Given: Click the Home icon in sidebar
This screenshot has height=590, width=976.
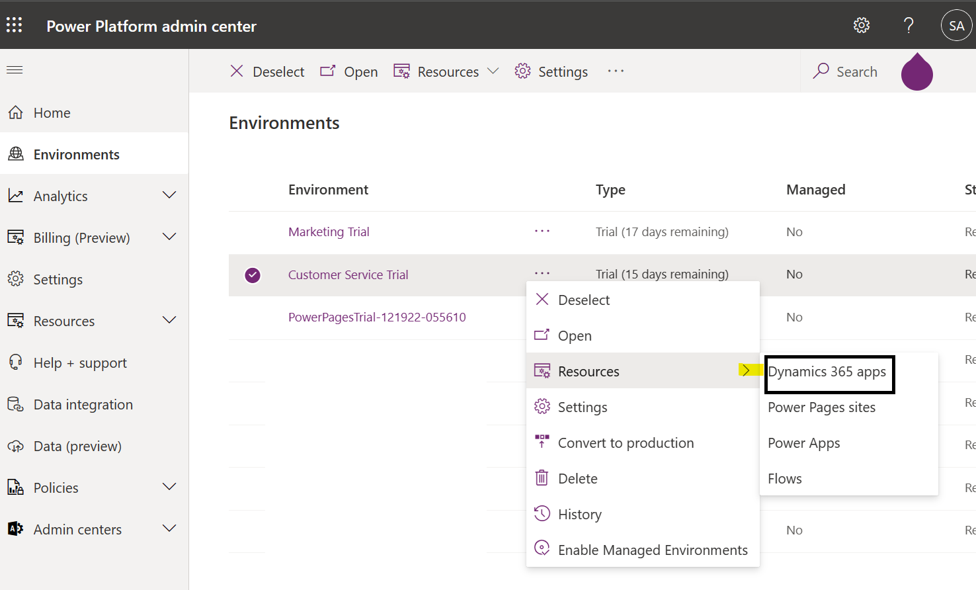Looking at the screenshot, I should tap(16, 112).
